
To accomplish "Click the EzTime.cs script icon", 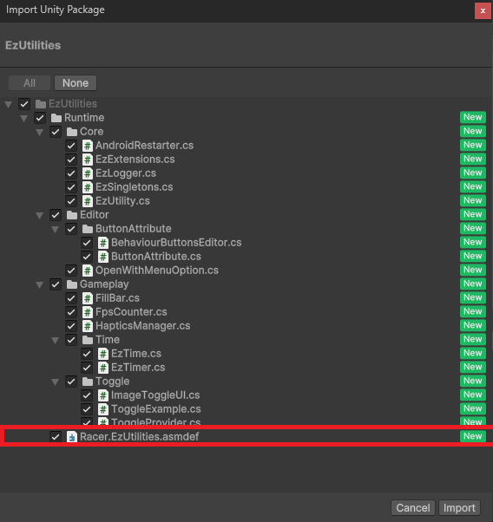I will 103,354.
